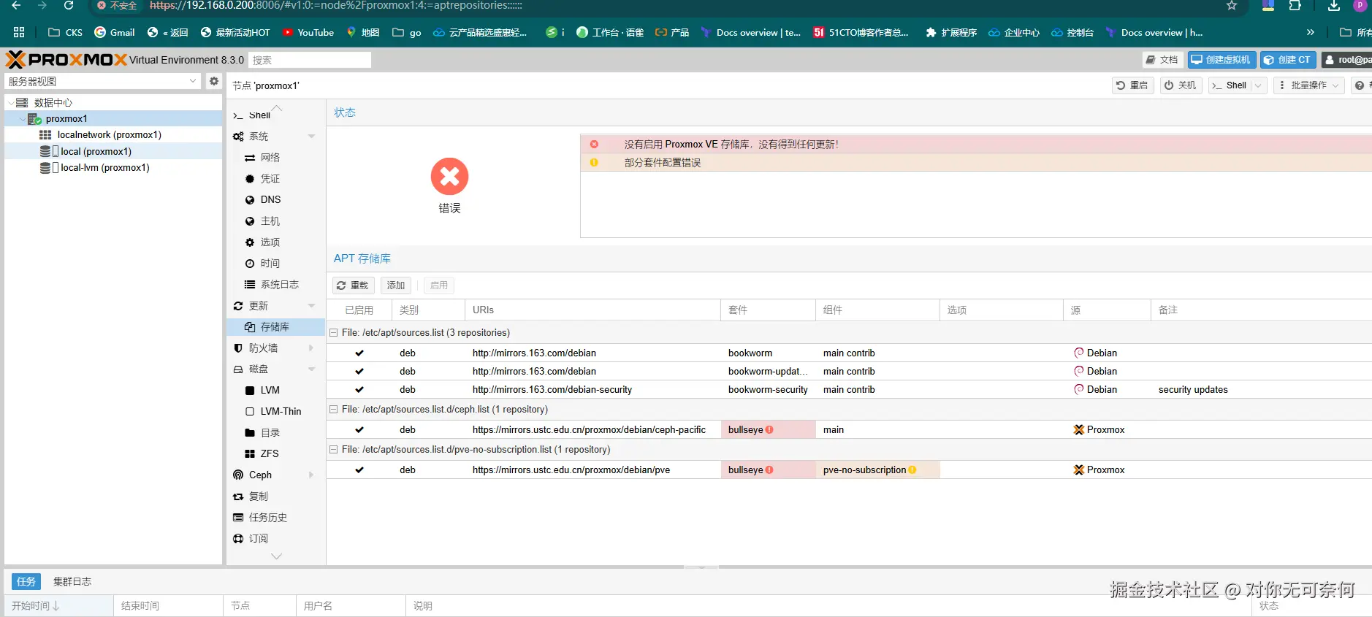Click the shield icon for 防火墙
The height and width of the screenshot is (617, 1372).
(x=238, y=348)
